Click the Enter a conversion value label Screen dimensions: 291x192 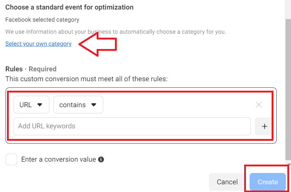(x=59, y=159)
